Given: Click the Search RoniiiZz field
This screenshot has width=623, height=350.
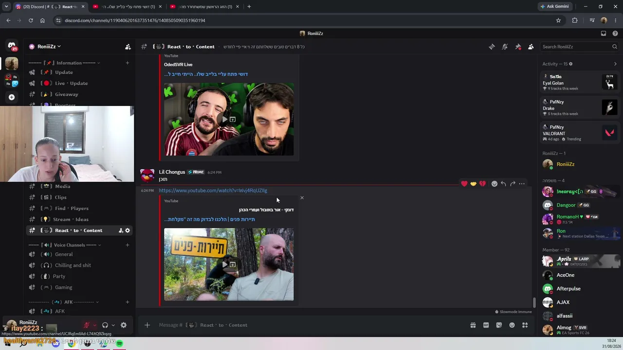Looking at the screenshot, I should pos(580,47).
